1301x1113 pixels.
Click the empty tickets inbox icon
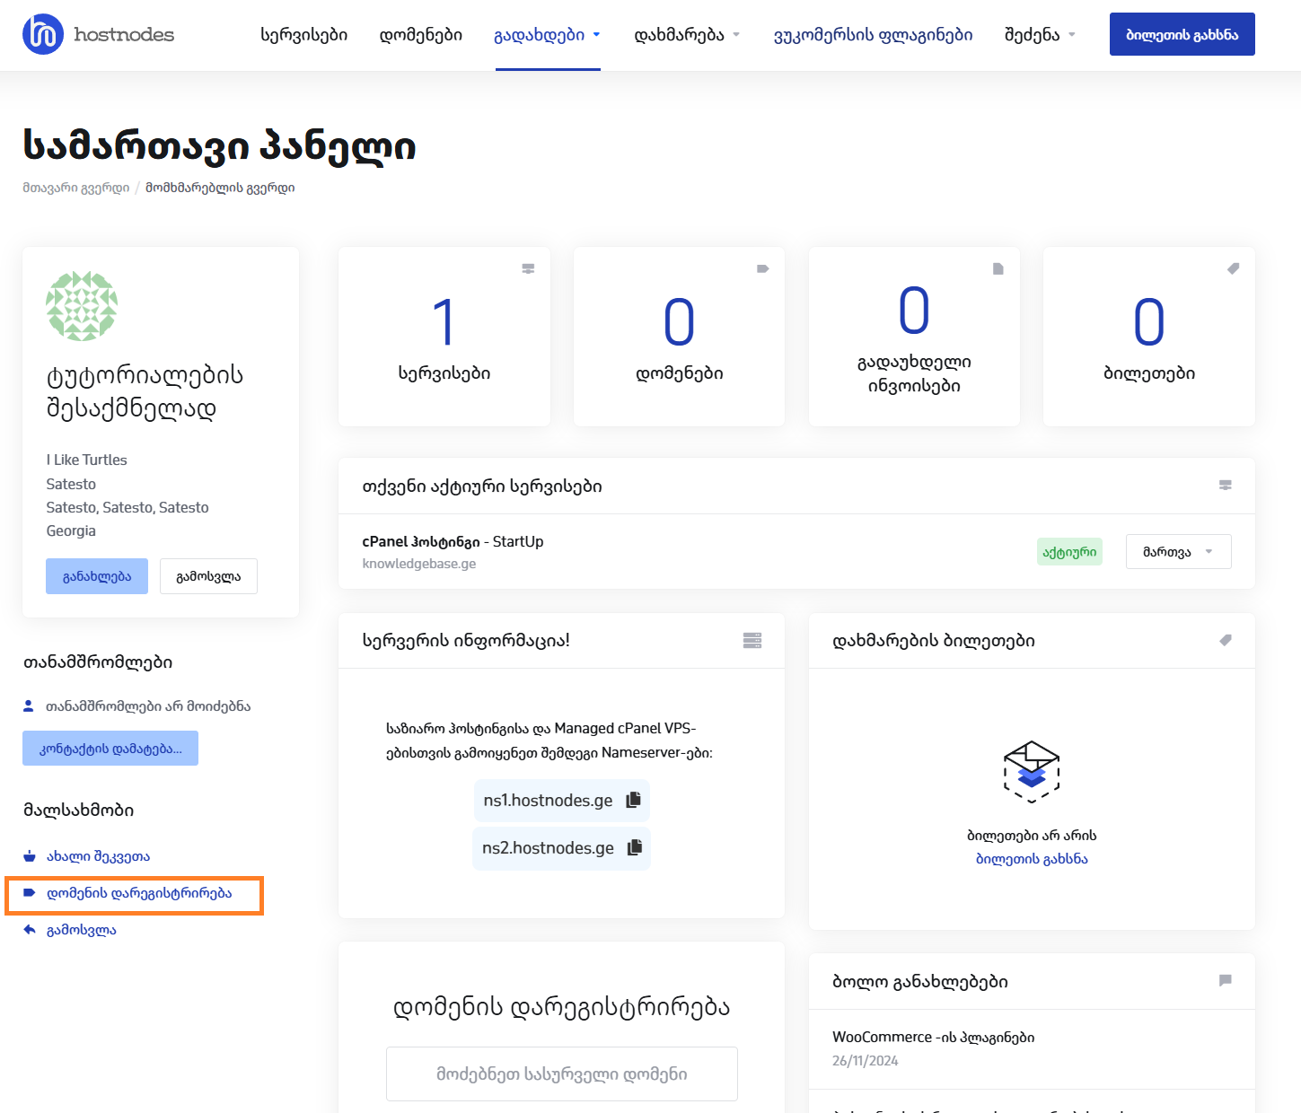tap(1031, 771)
